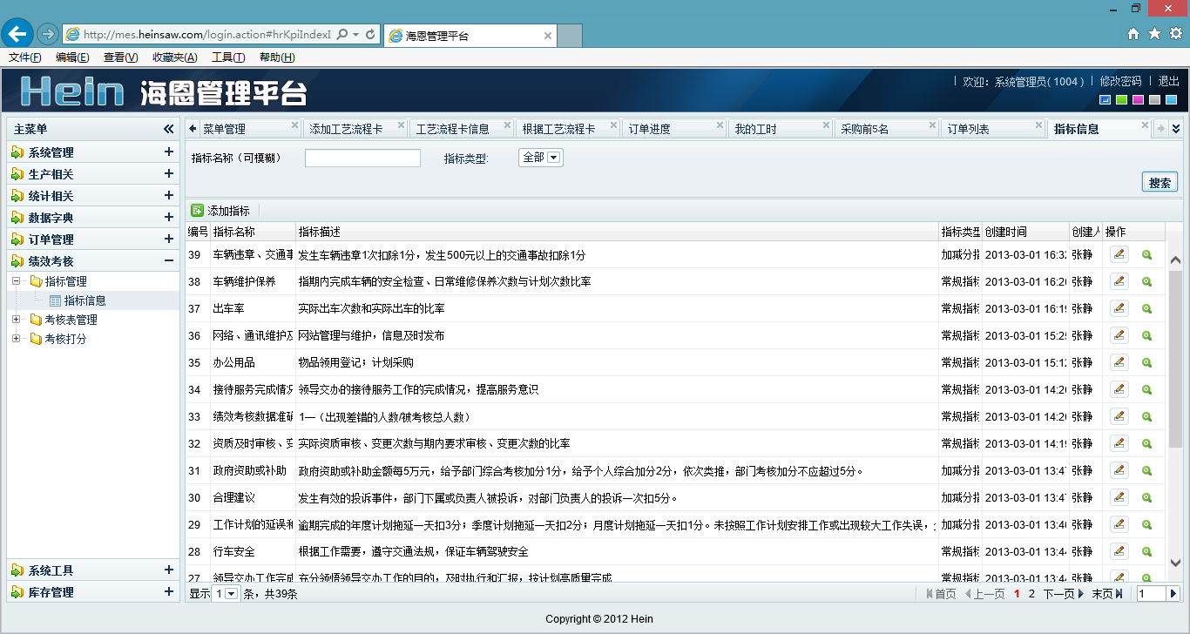
Task: Select the green theme color swatch
Action: click(x=1121, y=99)
